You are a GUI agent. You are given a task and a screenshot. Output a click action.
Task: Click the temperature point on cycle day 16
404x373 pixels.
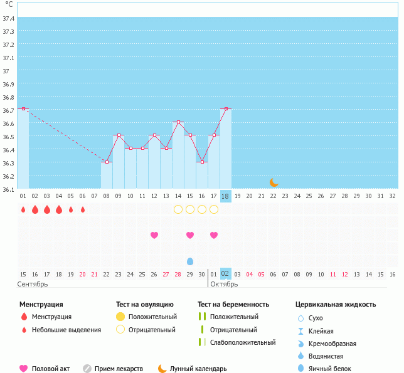(202, 162)
